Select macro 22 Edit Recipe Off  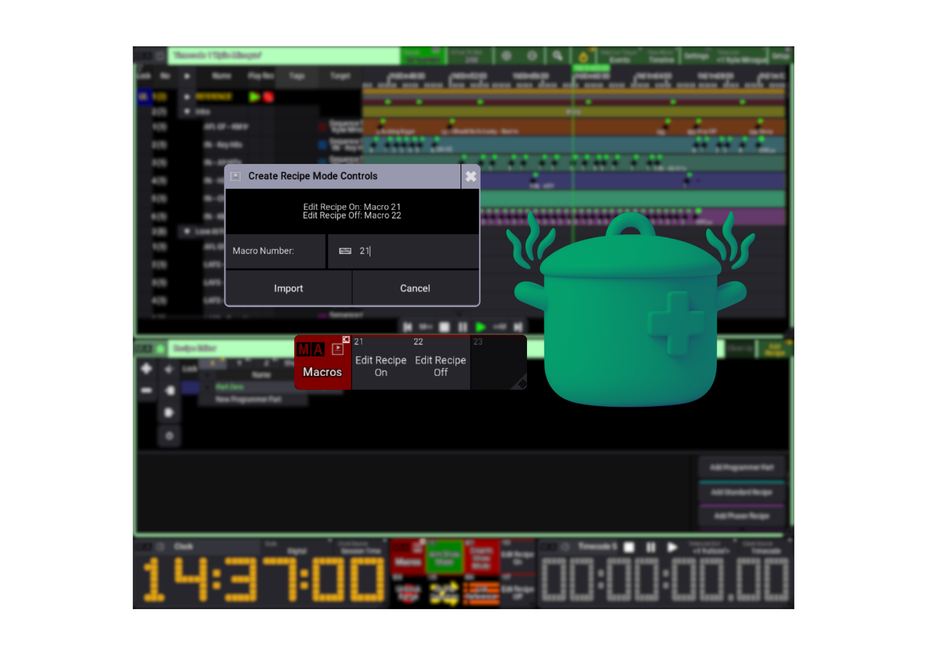pos(440,363)
